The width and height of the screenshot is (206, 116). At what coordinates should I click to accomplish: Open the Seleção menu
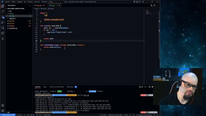20,2
